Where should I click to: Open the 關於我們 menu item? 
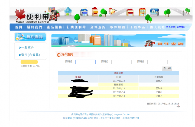pos(34,27)
